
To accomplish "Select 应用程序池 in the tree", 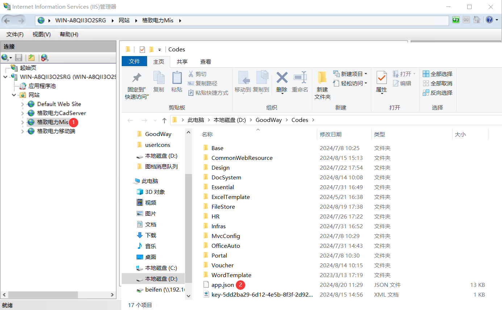I will 42,86.
